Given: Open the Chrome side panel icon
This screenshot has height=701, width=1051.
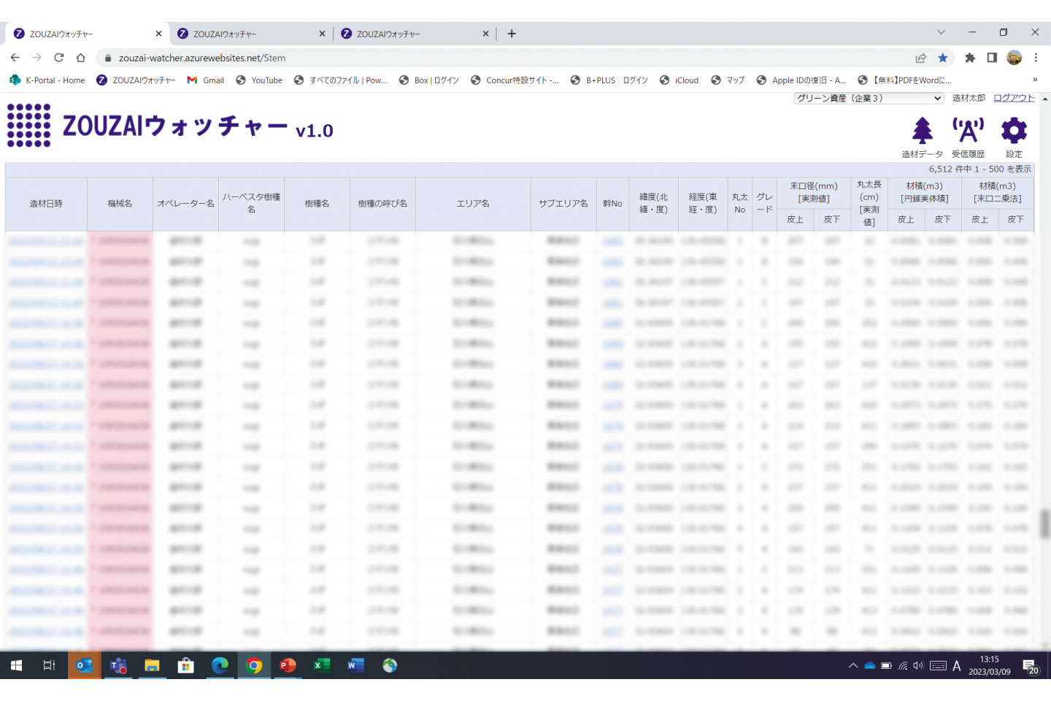Looking at the screenshot, I should [992, 58].
